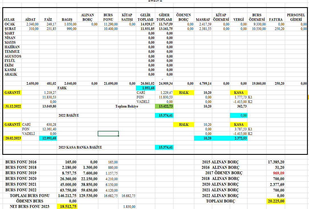Click the GELİR TOPLAMI header cell
The height and width of the screenshot is (209, 309).
(x=146, y=17)
